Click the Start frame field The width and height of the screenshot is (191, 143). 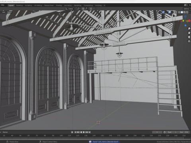(172, 132)
